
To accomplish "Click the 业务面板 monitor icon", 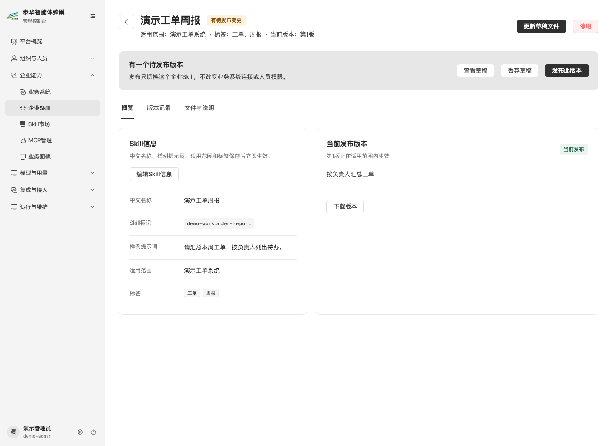I will [23, 156].
